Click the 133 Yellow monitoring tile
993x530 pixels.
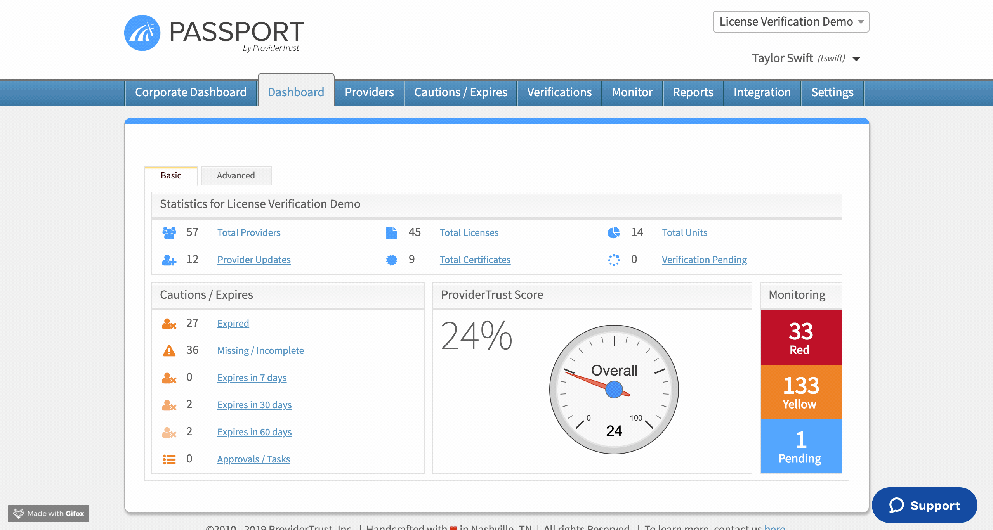point(801,392)
